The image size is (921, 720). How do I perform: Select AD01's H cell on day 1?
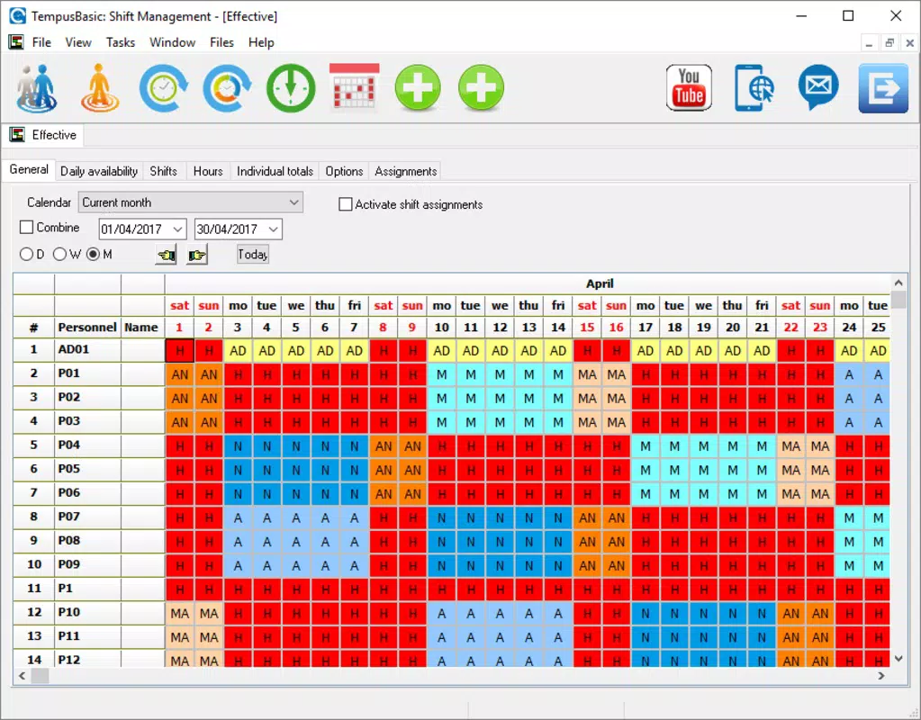point(180,351)
